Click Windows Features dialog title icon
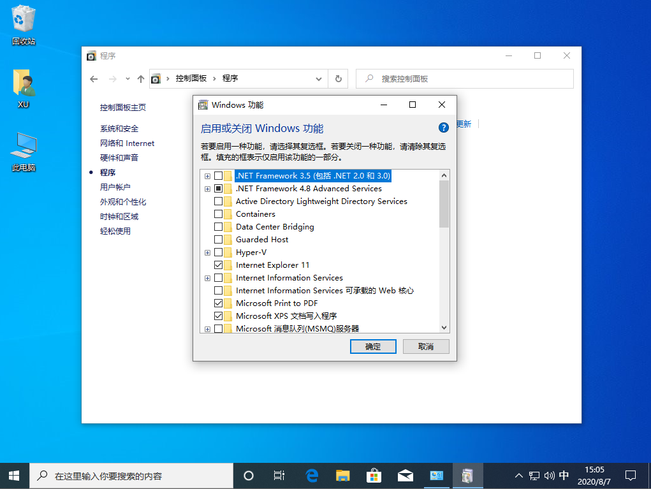The width and height of the screenshot is (651, 489). [x=203, y=105]
